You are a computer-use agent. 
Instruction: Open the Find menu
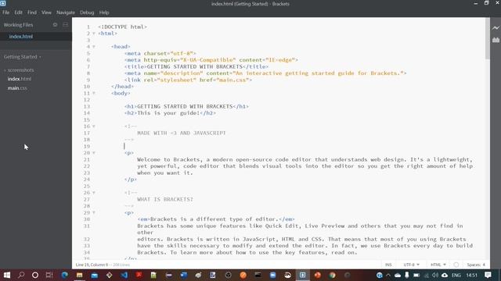[31, 12]
